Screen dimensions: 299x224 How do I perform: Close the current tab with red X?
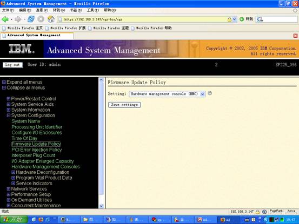coord(295,36)
